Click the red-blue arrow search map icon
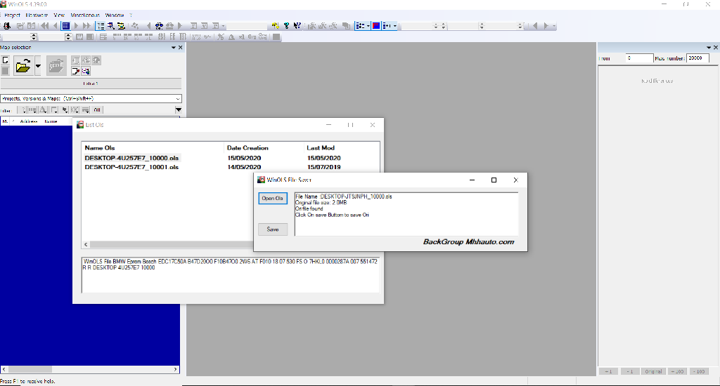Screen dimensions: 720x386 tap(110, 26)
